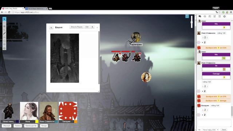Click the green 14 roll result in chat
The width and height of the screenshot is (233, 131).
coord(224,58)
